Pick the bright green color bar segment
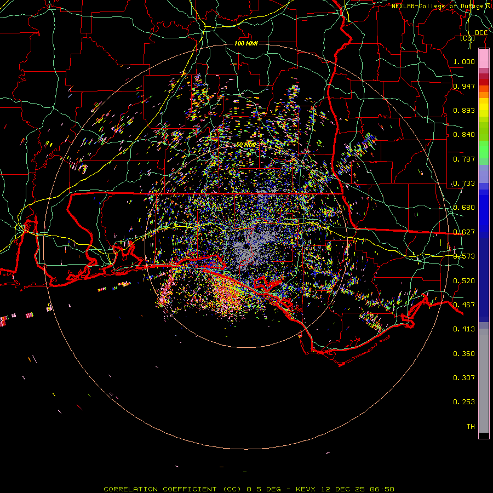The height and width of the screenshot is (493, 493). [x=484, y=150]
